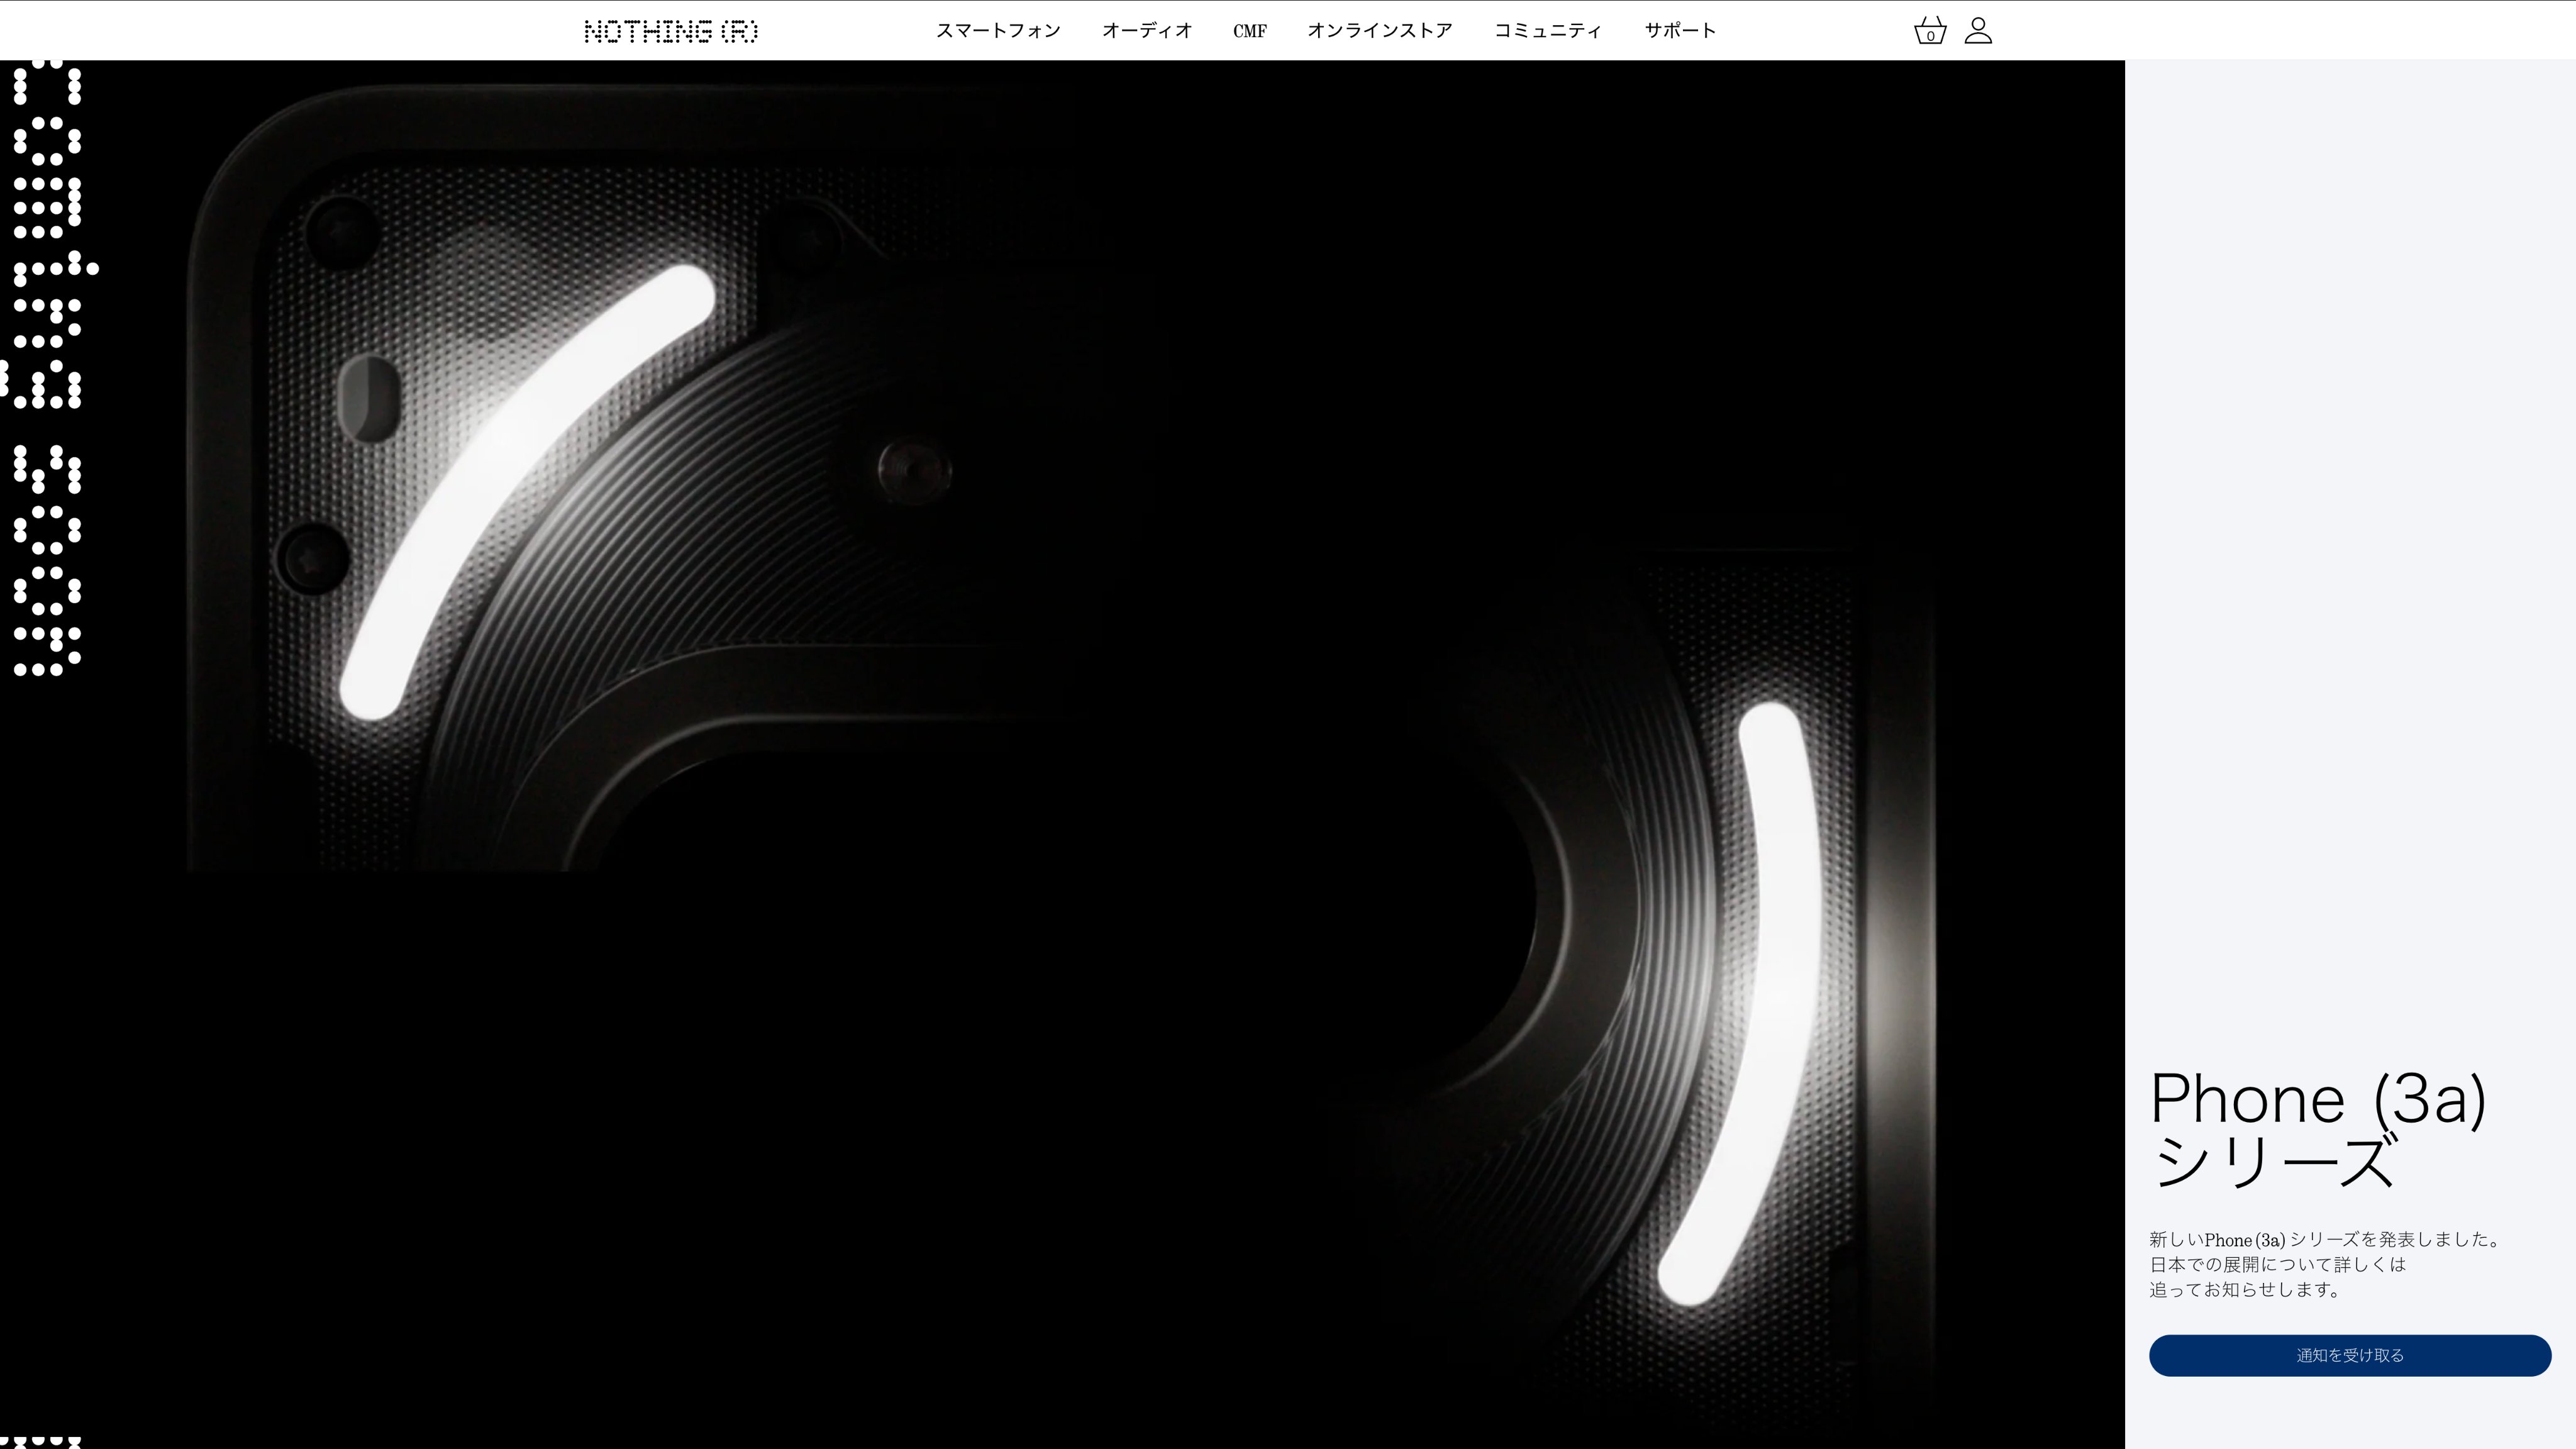Open the スマートフォン menu
Screen dimensions: 2576x1449
click(997, 31)
